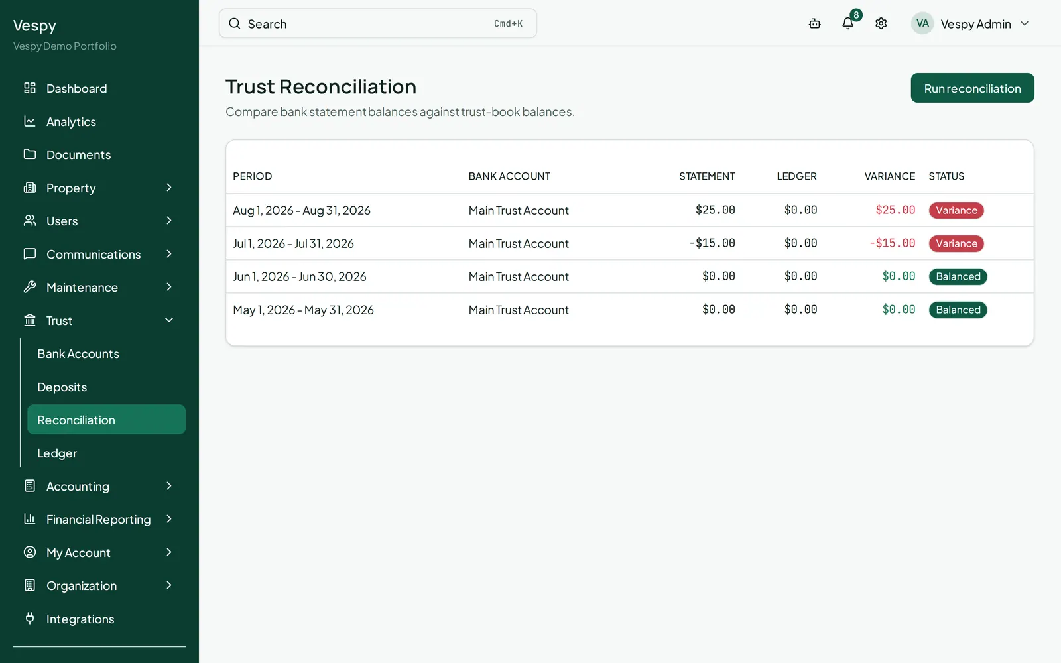Expand the Property menu chevron
The height and width of the screenshot is (663, 1061).
click(169, 188)
